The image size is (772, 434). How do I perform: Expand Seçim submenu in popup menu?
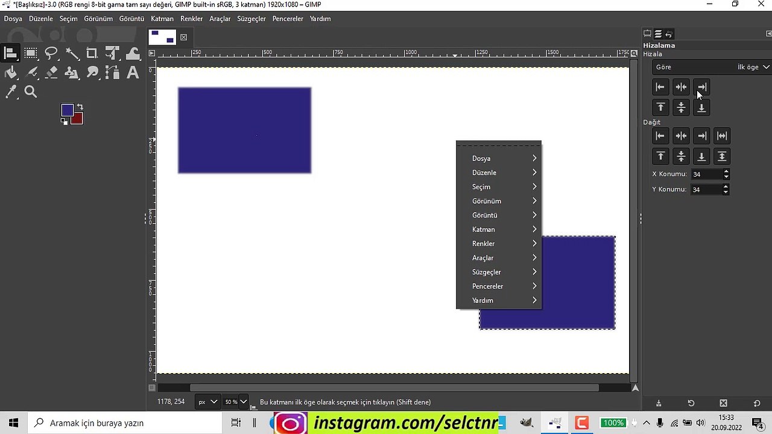499,187
